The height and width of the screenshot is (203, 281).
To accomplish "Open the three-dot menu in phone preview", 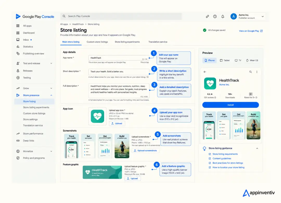I will tap(257, 72).
